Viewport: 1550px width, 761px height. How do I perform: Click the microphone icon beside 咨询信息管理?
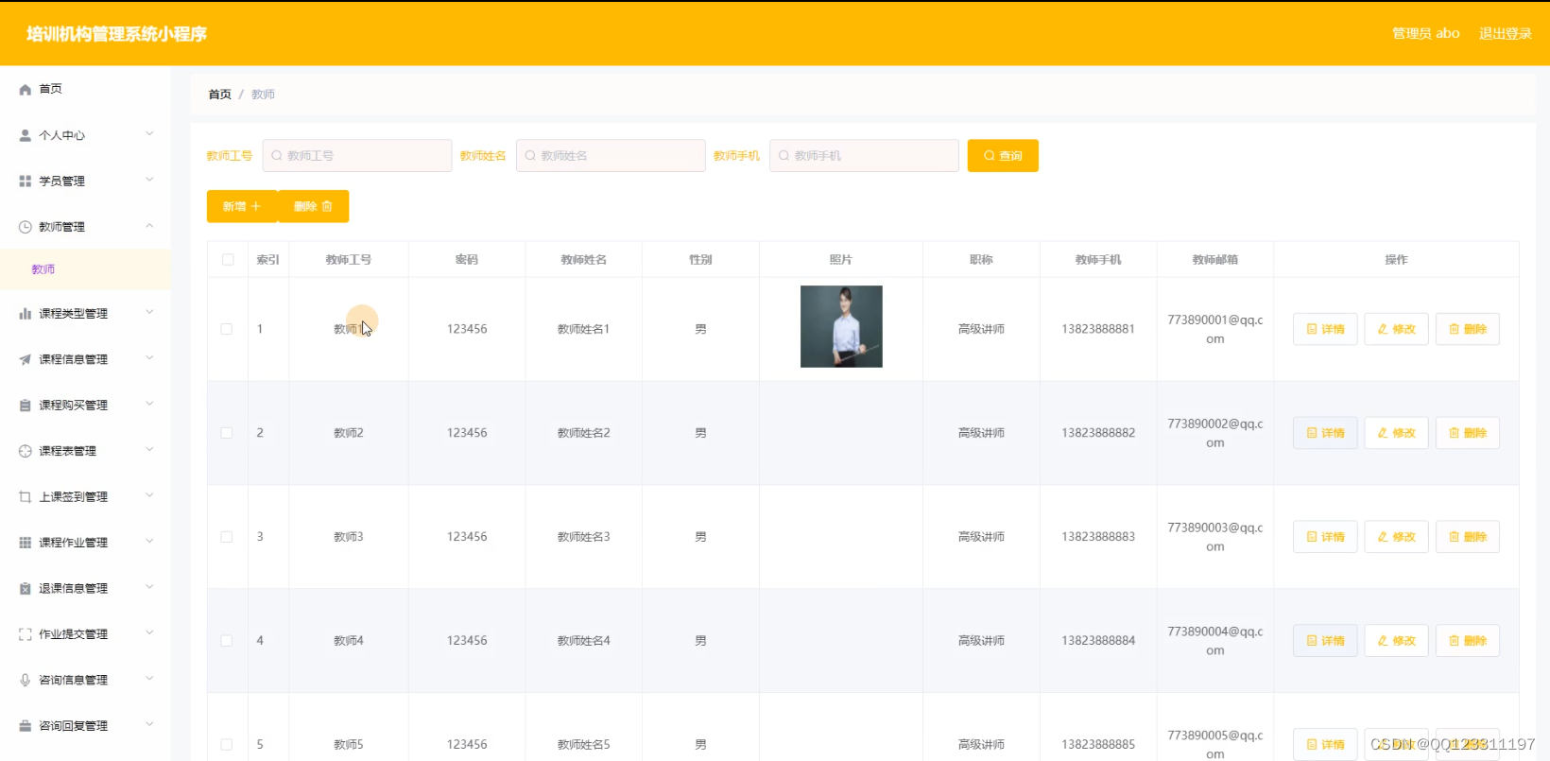click(26, 680)
